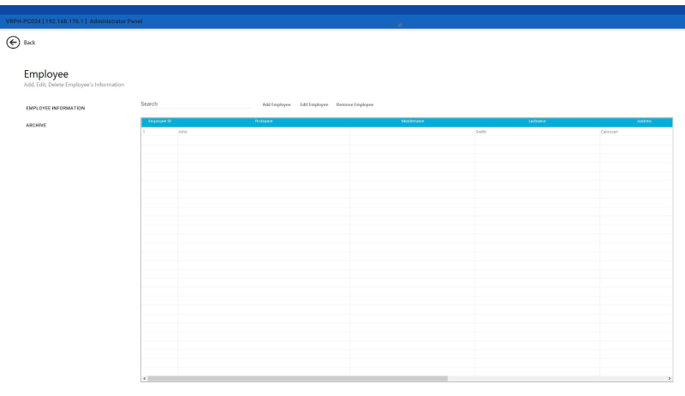Image resolution: width=685 pixels, height=396 pixels.
Task: Click the horizontal scrollbar left arrow
Action: pyautogui.click(x=144, y=379)
